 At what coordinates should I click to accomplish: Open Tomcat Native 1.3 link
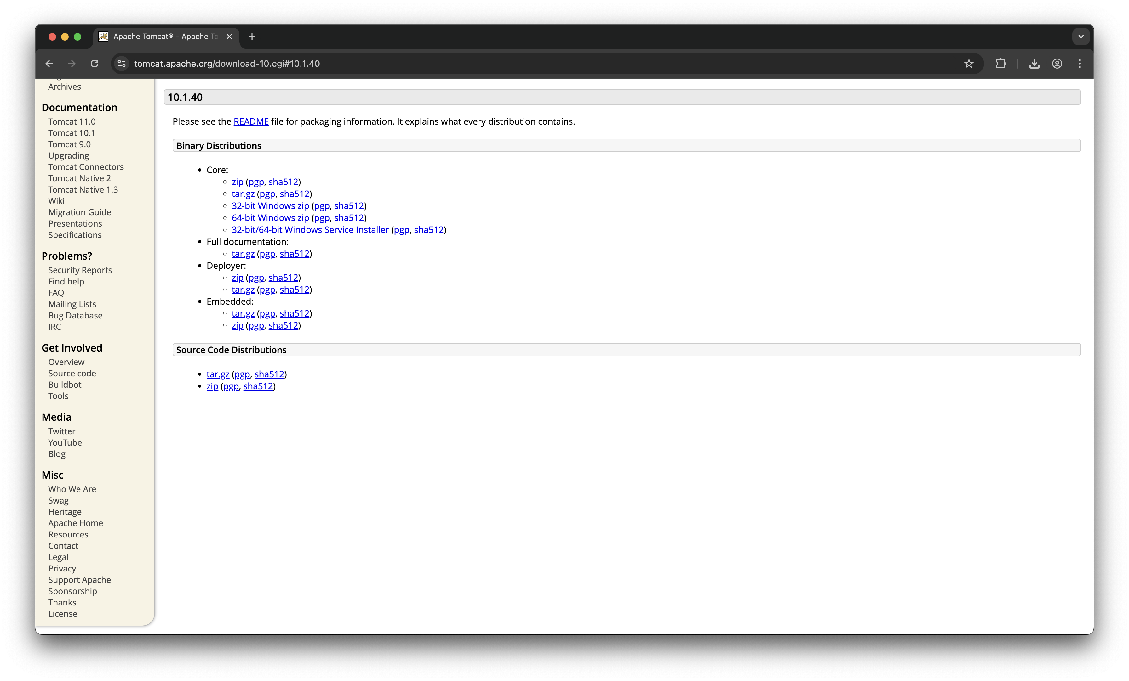[83, 189]
